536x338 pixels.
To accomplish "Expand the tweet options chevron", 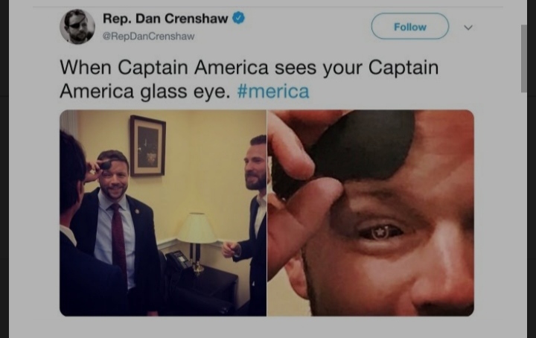I will point(468,28).
